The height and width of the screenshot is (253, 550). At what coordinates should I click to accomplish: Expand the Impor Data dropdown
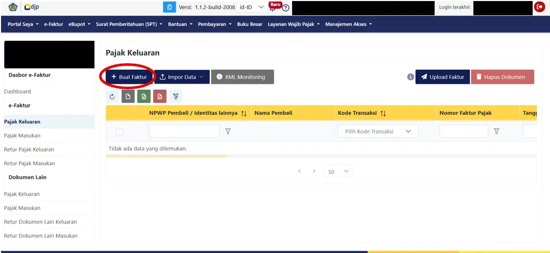[182, 77]
